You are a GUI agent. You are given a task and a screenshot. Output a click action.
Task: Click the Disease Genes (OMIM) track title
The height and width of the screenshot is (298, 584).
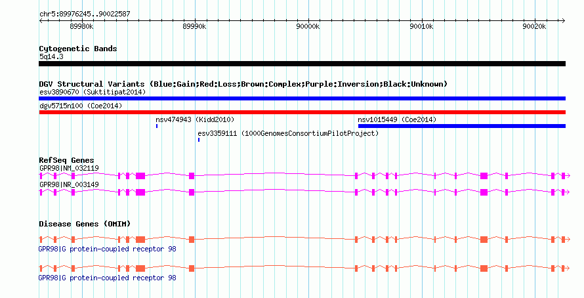[x=85, y=224]
